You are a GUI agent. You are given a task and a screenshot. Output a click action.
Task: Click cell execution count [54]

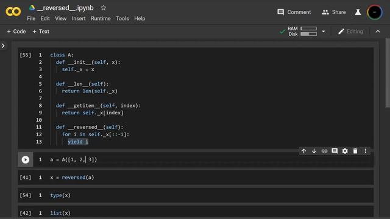pos(26,195)
